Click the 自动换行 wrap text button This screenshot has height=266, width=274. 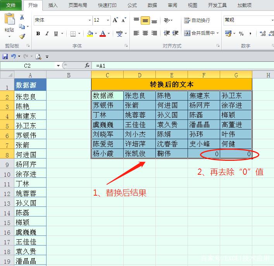[x=197, y=20]
